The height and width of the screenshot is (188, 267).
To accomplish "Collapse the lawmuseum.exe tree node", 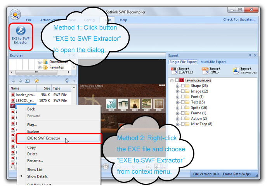I will pos(172,81).
